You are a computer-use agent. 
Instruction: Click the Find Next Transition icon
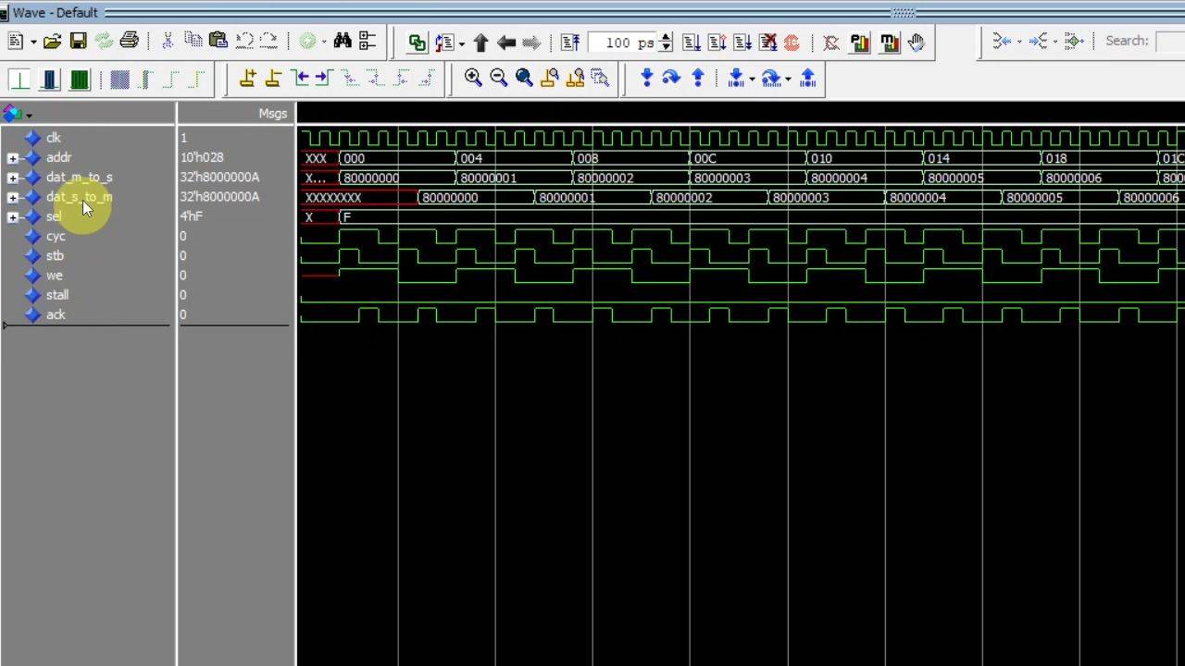coord(323,79)
